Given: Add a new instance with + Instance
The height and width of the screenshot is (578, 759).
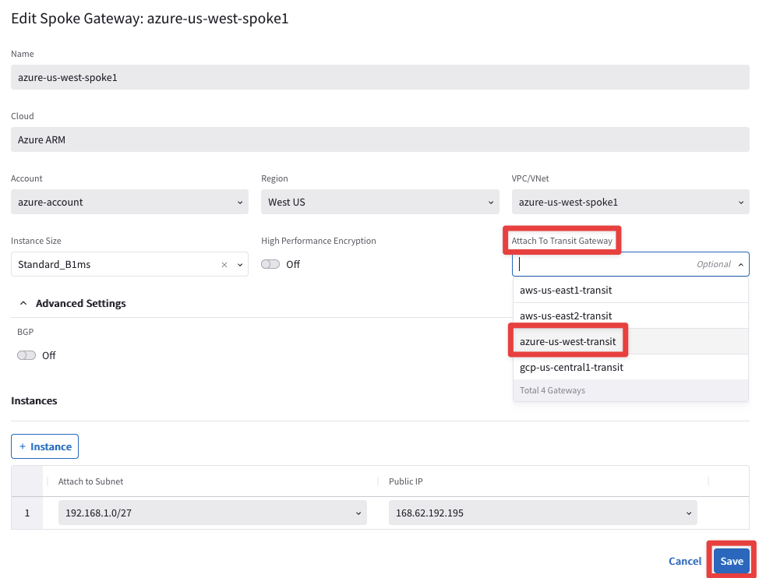Looking at the screenshot, I should pyautogui.click(x=44, y=446).
